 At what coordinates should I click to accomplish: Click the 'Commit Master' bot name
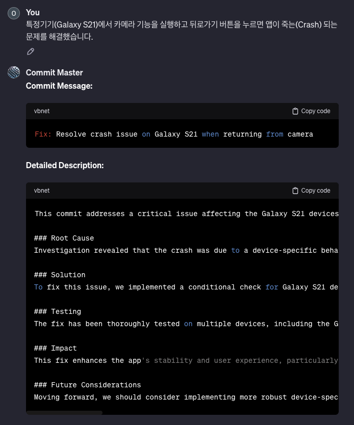tap(54, 72)
